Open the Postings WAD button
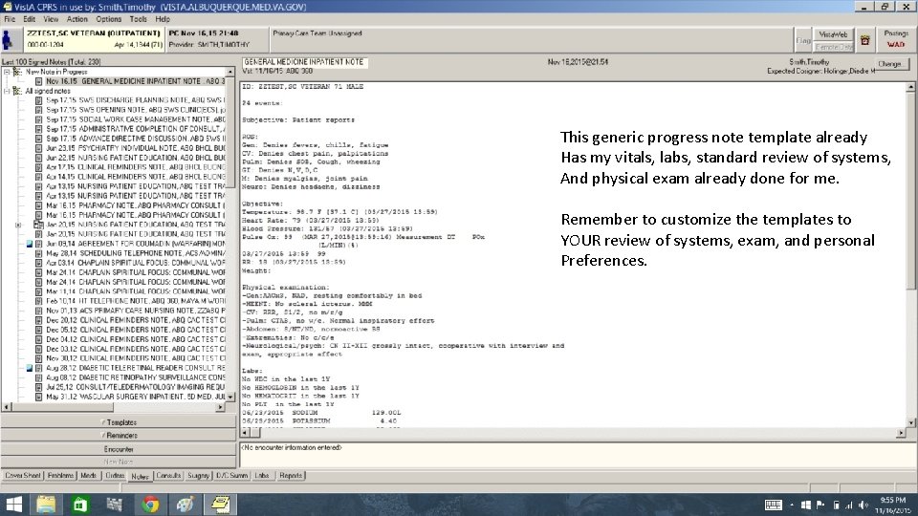Image resolution: width=918 pixels, height=516 pixels. 896,39
